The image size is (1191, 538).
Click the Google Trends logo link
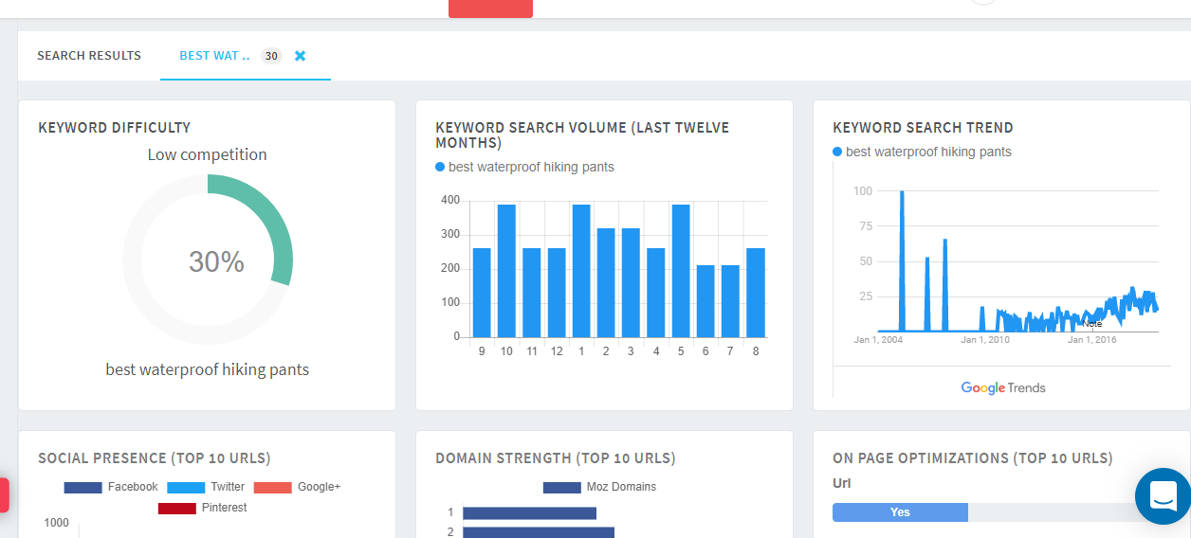pos(1002,387)
